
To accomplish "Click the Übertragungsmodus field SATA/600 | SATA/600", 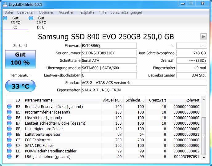I will pos(109,68).
